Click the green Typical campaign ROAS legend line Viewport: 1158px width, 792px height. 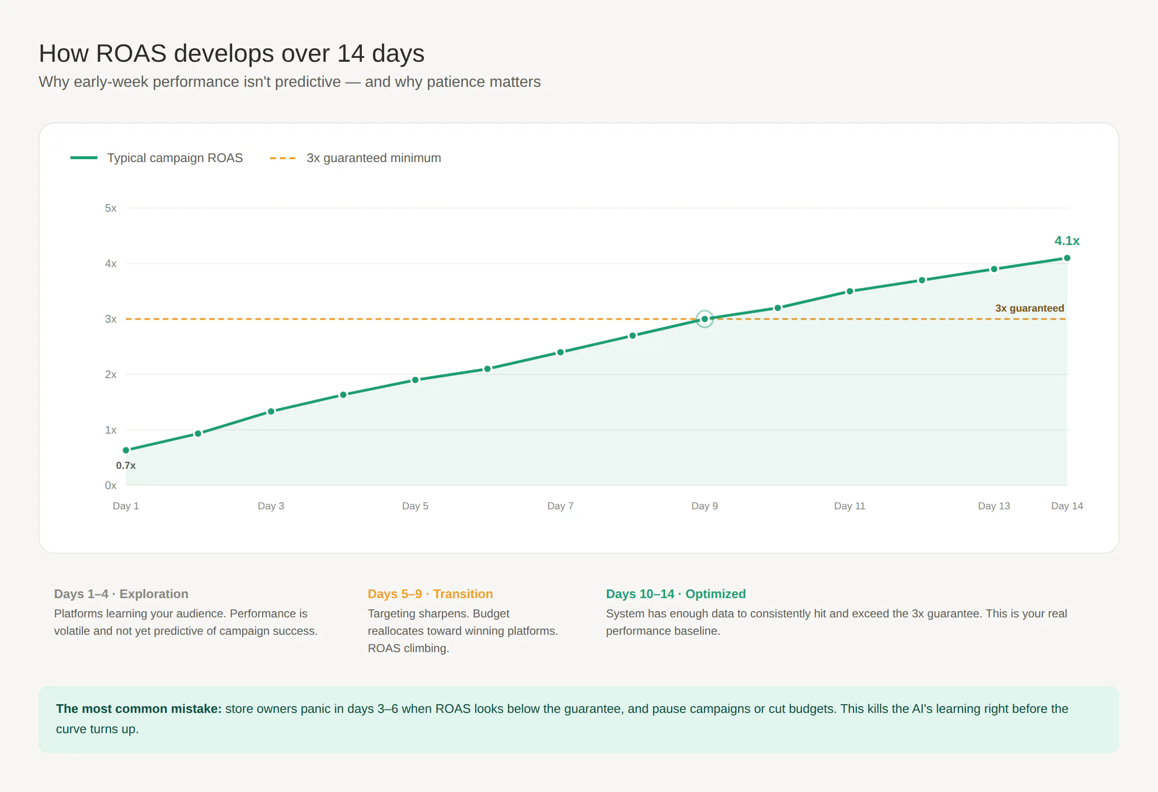pyautogui.click(x=83, y=158)
